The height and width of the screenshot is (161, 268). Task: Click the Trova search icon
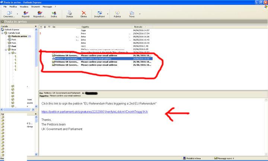tap(132, 13)
